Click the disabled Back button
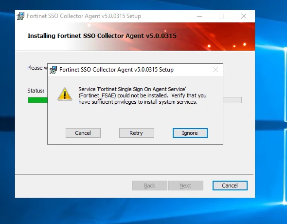 150,186
